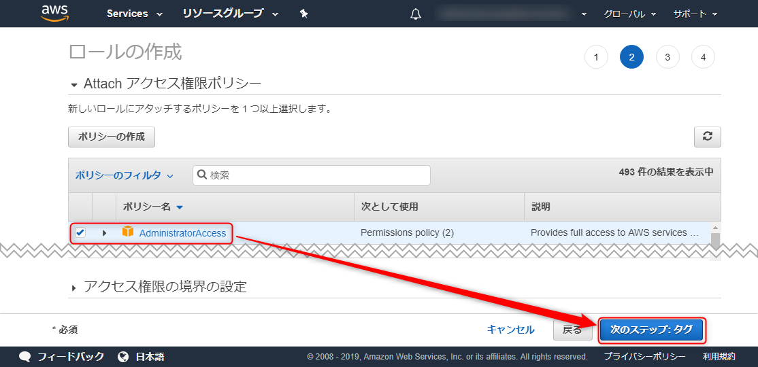Select step 3 circle indicator

667,58
